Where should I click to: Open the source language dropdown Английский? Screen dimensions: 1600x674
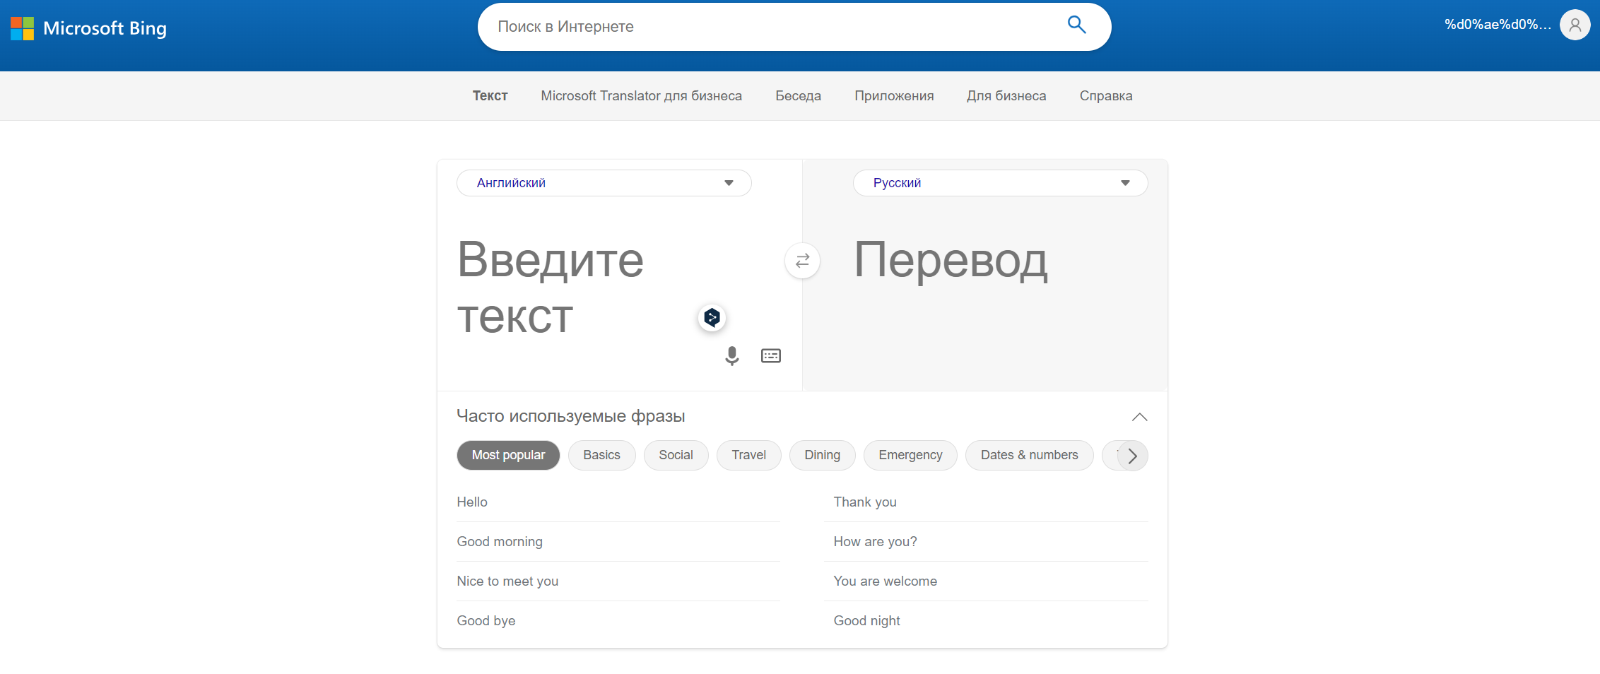pos(604,183)
